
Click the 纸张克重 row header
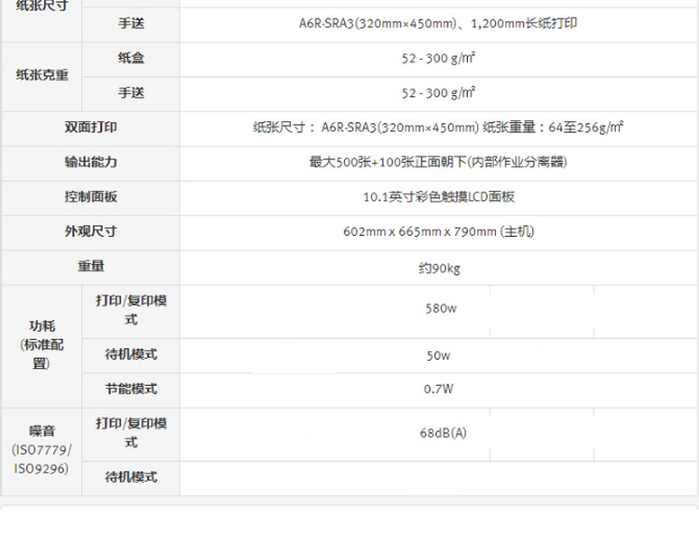pos(42,75)
